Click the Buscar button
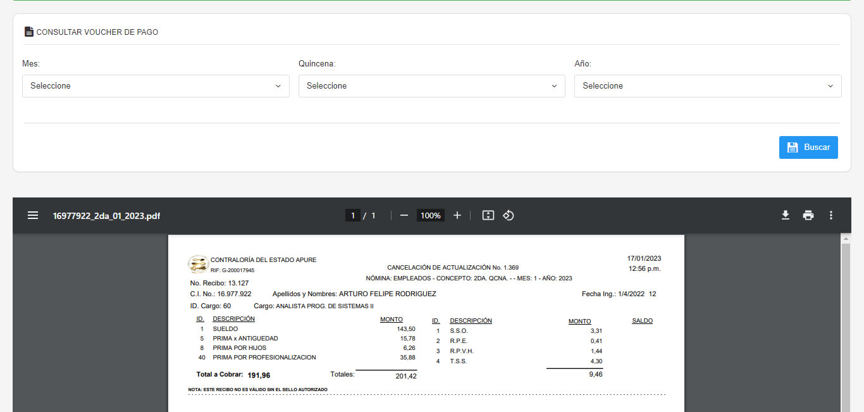 (x=808, y=147)
